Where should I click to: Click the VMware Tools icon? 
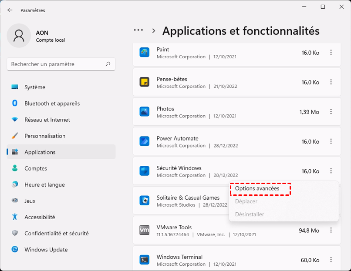pos(145,230)
